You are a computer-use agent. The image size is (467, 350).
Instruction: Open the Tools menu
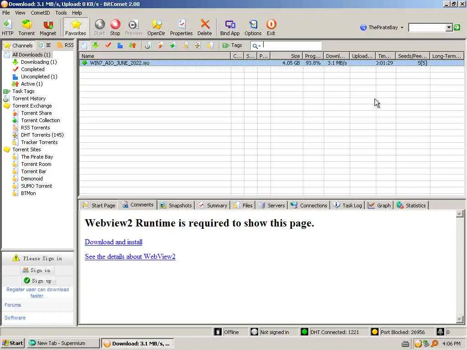click(61, 13)
